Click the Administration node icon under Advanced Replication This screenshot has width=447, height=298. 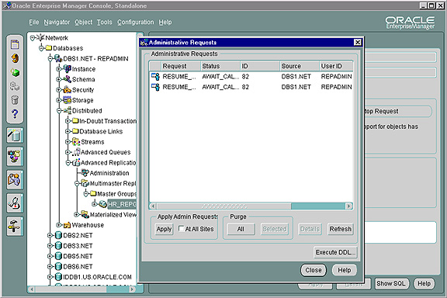pyautogui.click(x=85, y=173)
